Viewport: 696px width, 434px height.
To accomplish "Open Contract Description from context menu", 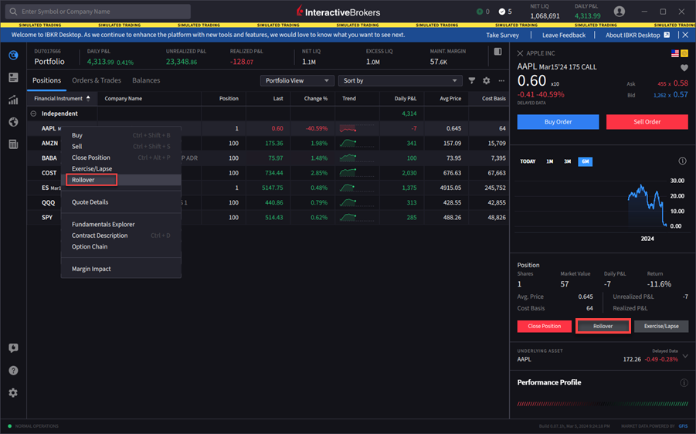I will pos(121,236).
